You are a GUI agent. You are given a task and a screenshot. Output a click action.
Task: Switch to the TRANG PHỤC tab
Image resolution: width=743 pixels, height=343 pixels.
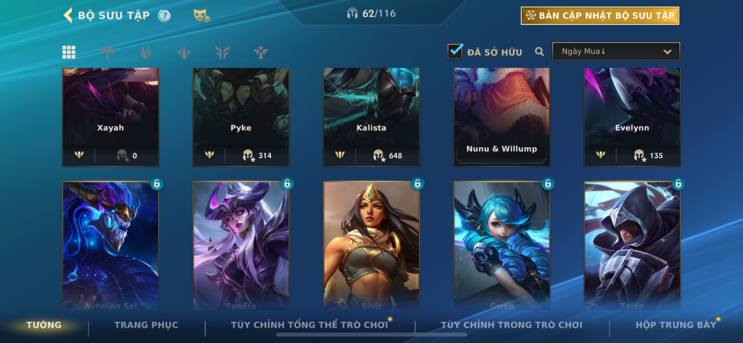tap(146, 325)
